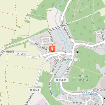Click the Bois de Javersy forest label
Viewport: 105px width, 105px height.
(x=84, y=78)
